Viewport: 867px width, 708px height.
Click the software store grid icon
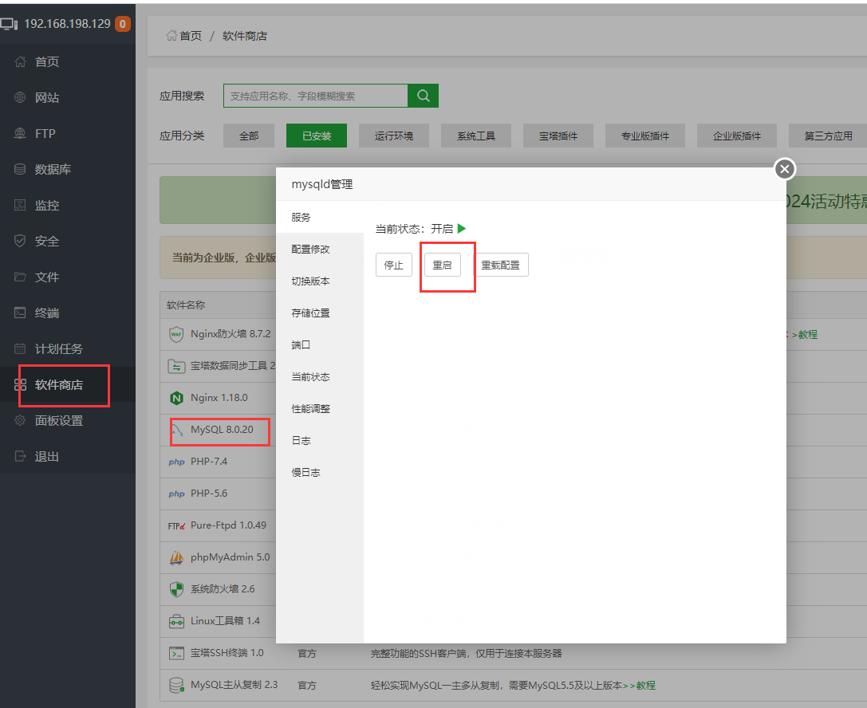[x=20, y=384]
